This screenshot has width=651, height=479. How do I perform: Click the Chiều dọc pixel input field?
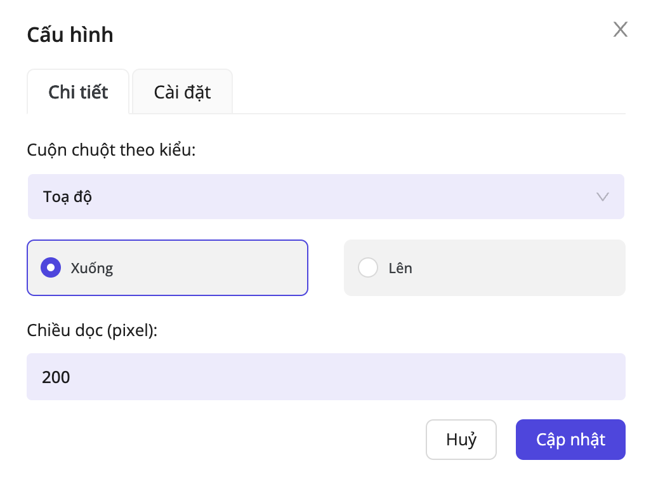pyautogui.click(x=325, y=377)
